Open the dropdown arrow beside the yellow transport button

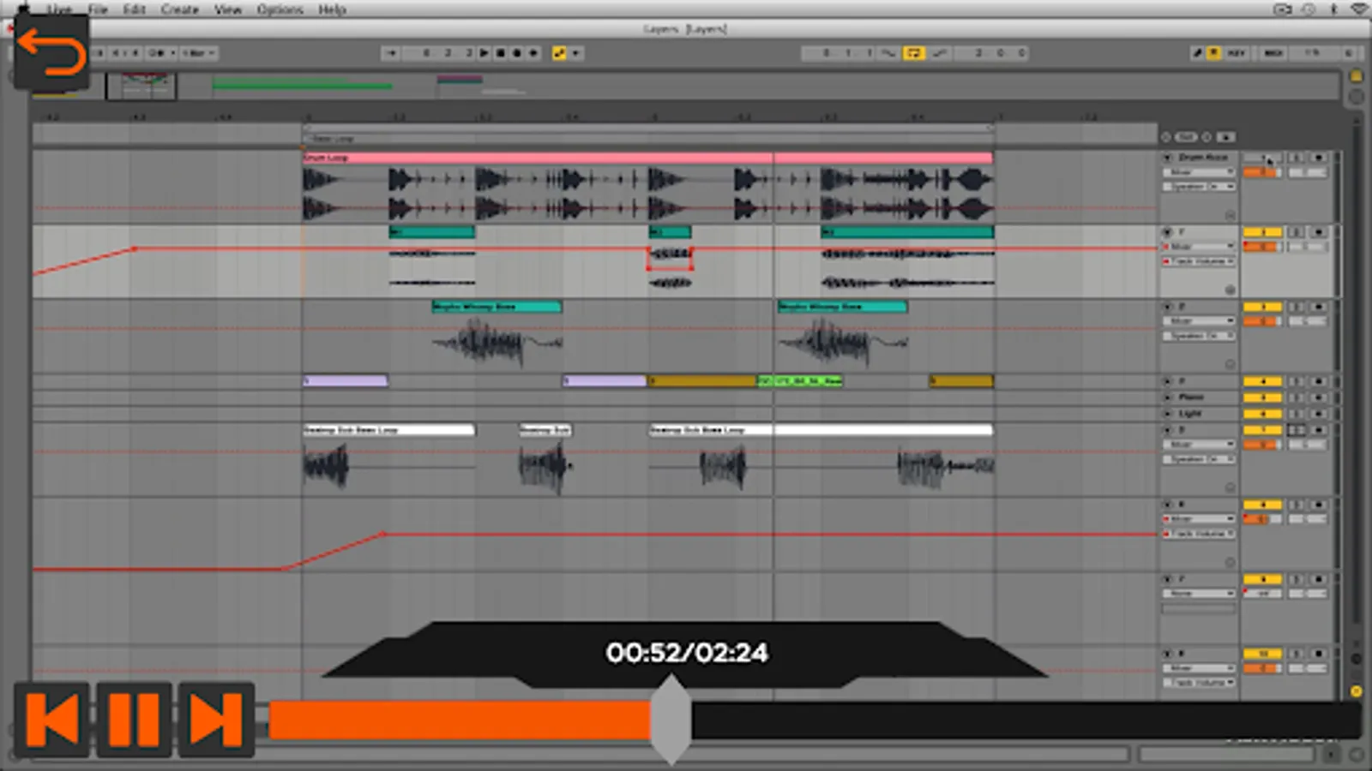[x=576, y=53]
